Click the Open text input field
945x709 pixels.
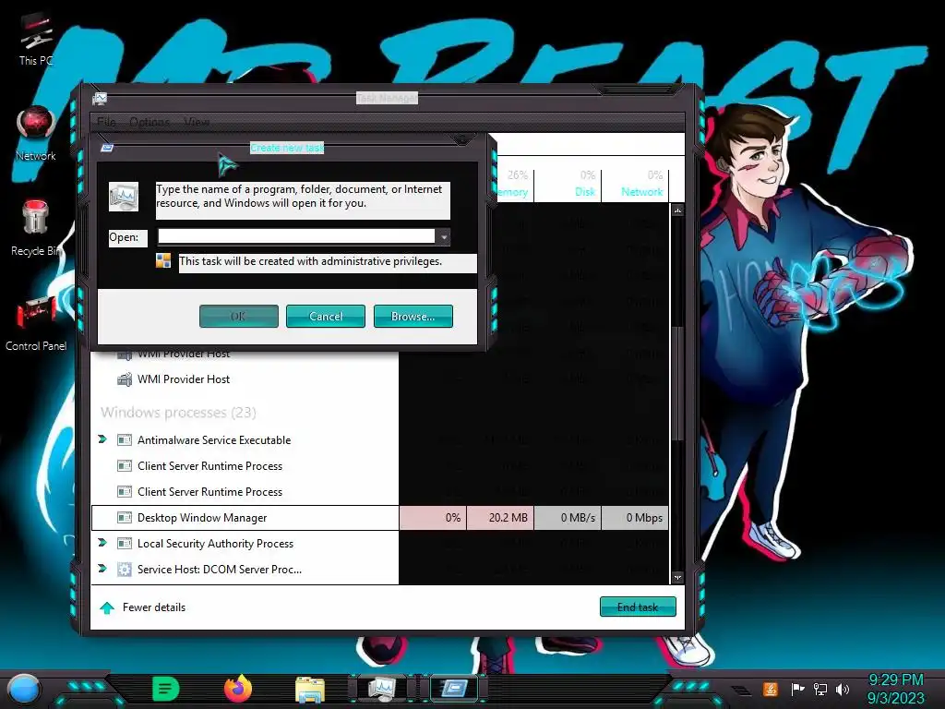296,236
